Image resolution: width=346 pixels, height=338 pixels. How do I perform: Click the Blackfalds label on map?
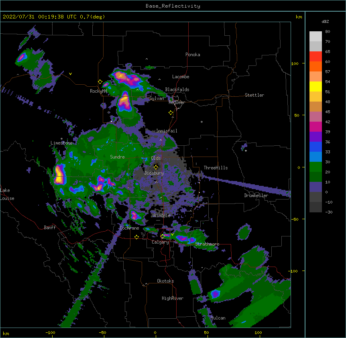177,90
